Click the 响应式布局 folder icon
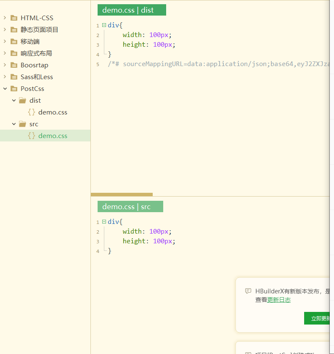Image resolution: width=334 pixels, height=354 pixels. (14, 53)
